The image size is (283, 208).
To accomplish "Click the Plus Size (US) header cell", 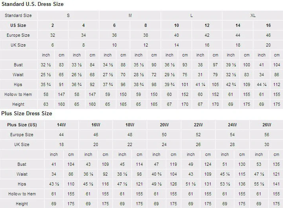I will [x=22, y=125].
